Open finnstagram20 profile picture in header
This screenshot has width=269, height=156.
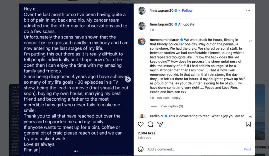click(x=142, y=11)
